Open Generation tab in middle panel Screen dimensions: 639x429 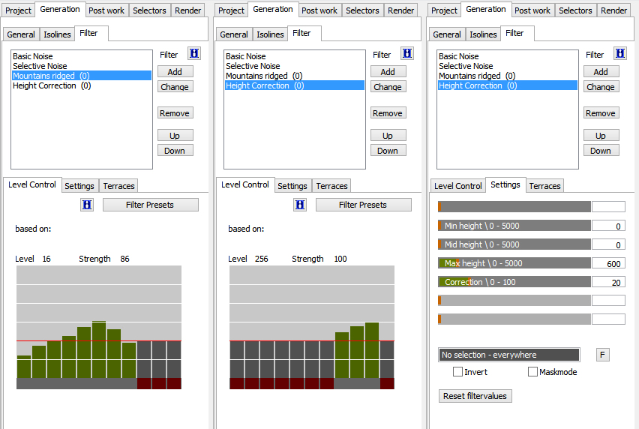coord(273,9)
